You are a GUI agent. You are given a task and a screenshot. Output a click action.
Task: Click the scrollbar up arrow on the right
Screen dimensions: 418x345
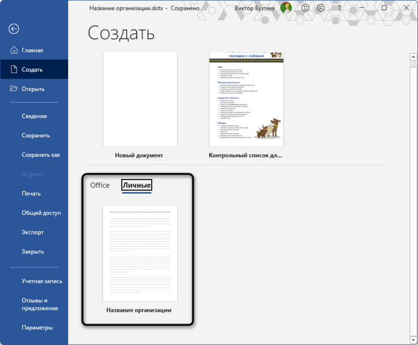[412, 56]
